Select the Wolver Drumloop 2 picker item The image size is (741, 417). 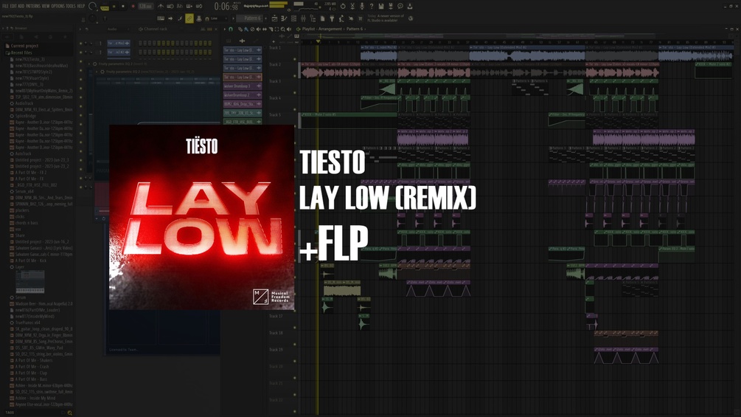[x=243, y=95]
